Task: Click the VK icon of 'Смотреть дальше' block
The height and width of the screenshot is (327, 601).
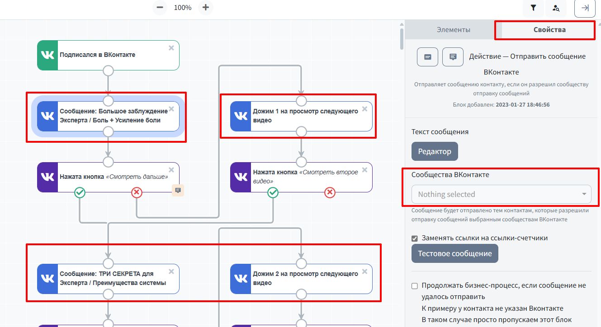Action: pos(47,177)
